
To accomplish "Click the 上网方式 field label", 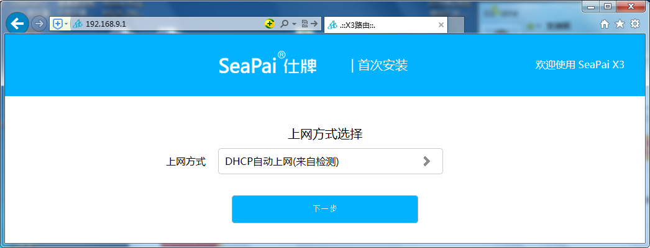I will pos(186,162).
